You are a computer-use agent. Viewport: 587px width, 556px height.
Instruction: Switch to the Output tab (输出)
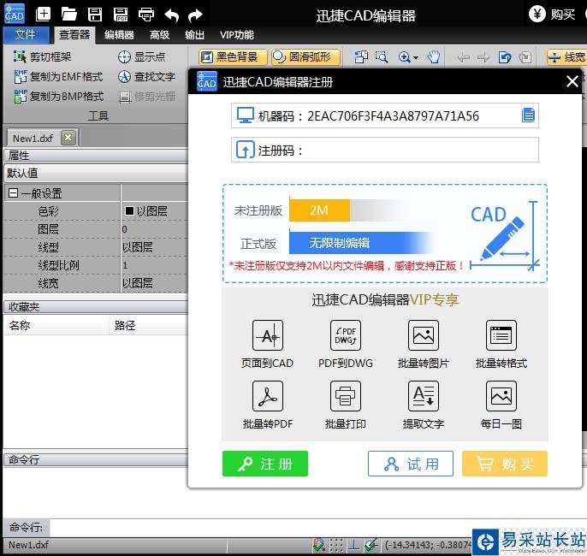[x=195, y=35]
